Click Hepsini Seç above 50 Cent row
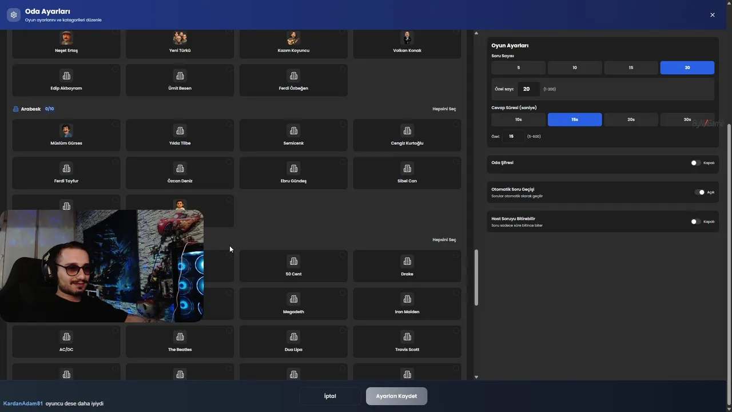732x412 pixels. 444,240
